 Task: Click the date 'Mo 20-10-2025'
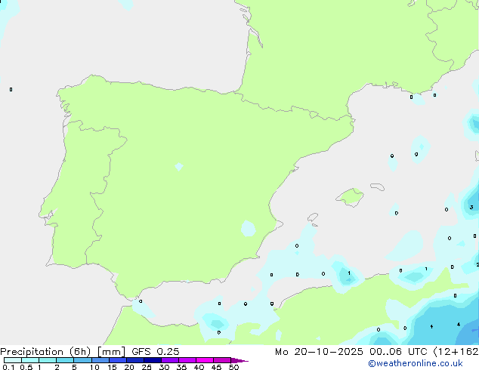coord(319,352)
